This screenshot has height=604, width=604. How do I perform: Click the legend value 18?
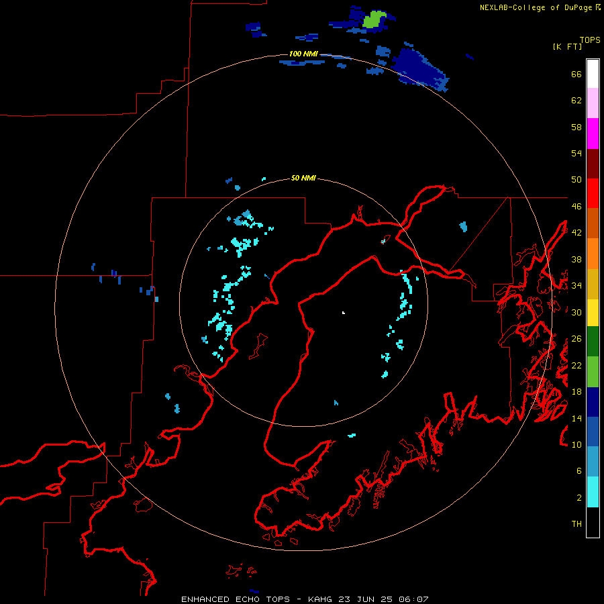[x=576, y=391]
